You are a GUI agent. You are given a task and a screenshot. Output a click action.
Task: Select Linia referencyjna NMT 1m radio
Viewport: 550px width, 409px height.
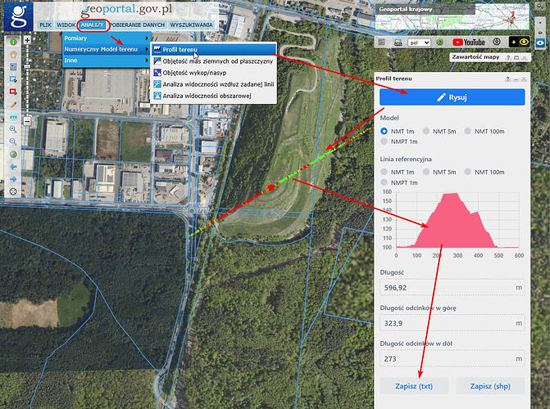(384, 172)
